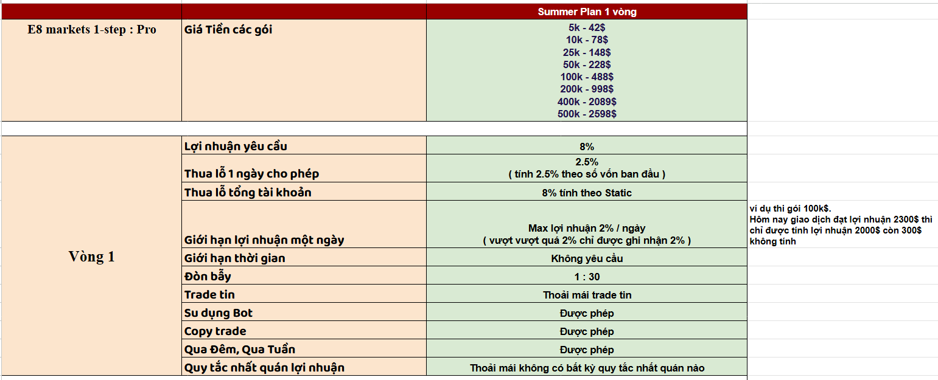Image resolution: width=938 pixels, height=380 pixels.
Task: Select the 'Max lợi nhuận 2% / ngày' cell
Action: [587, 224]
